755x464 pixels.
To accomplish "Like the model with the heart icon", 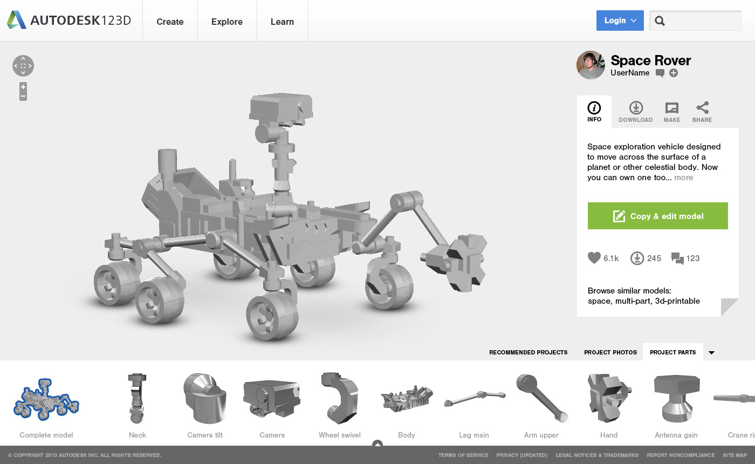I will coord(594,258).
